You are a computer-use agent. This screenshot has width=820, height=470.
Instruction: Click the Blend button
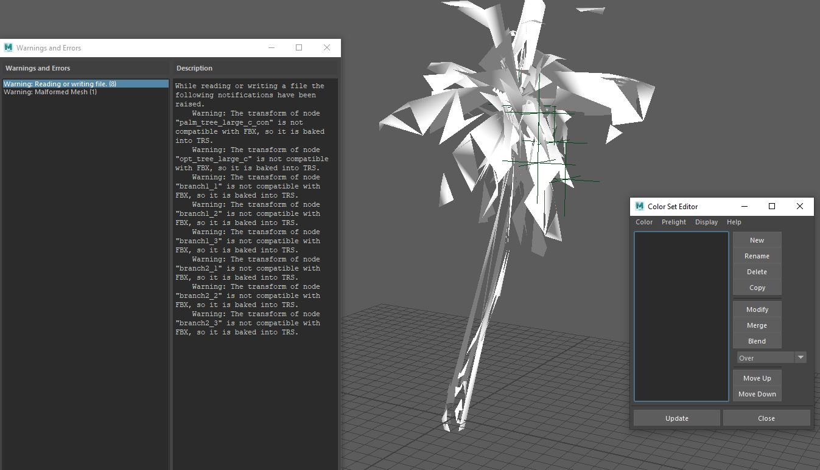pos(757,341)
